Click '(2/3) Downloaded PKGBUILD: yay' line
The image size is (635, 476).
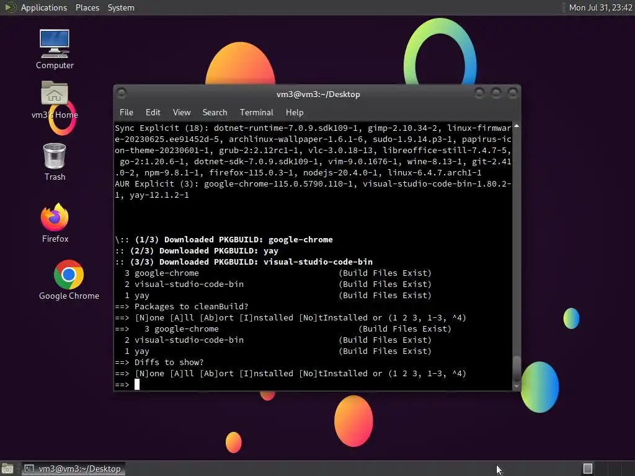click(x=197, y=250)
